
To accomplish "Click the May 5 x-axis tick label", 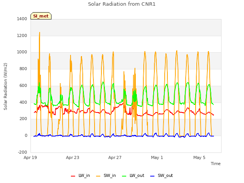I will 199,157.
